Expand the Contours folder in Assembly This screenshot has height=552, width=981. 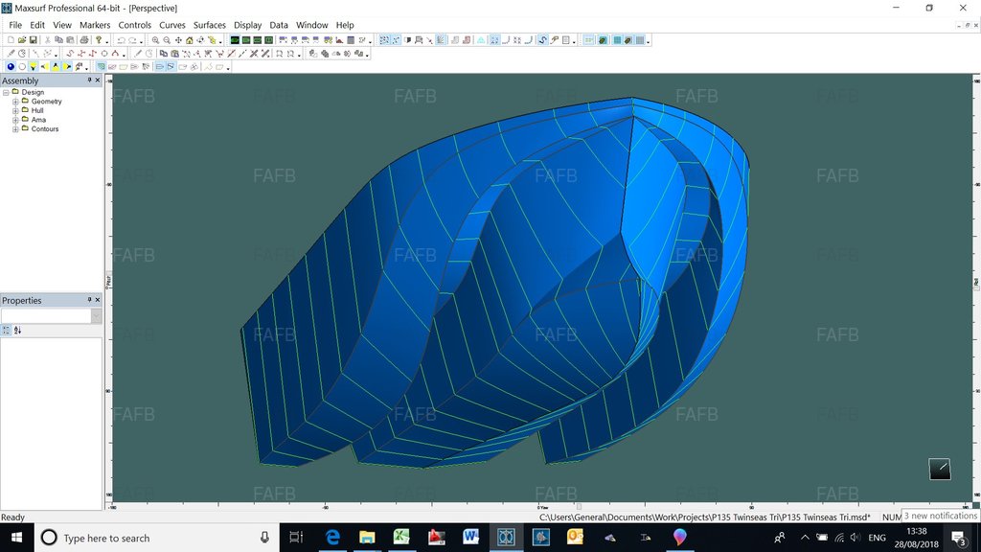point(15,128)
